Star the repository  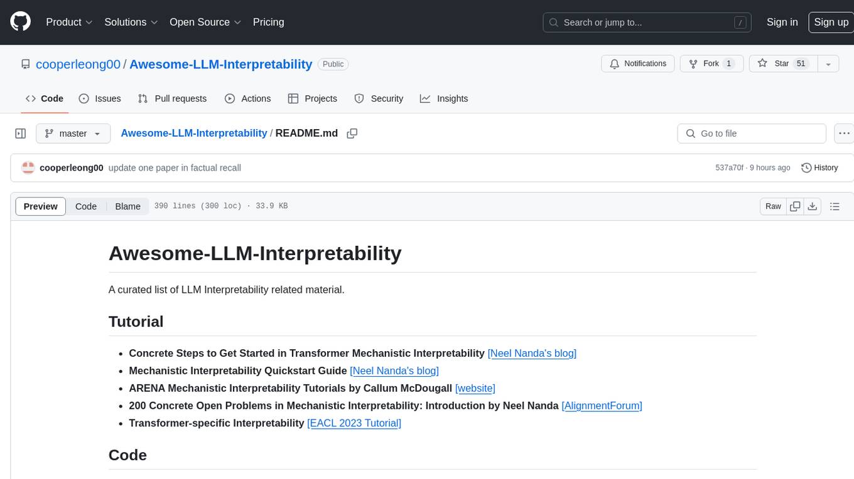783,64
